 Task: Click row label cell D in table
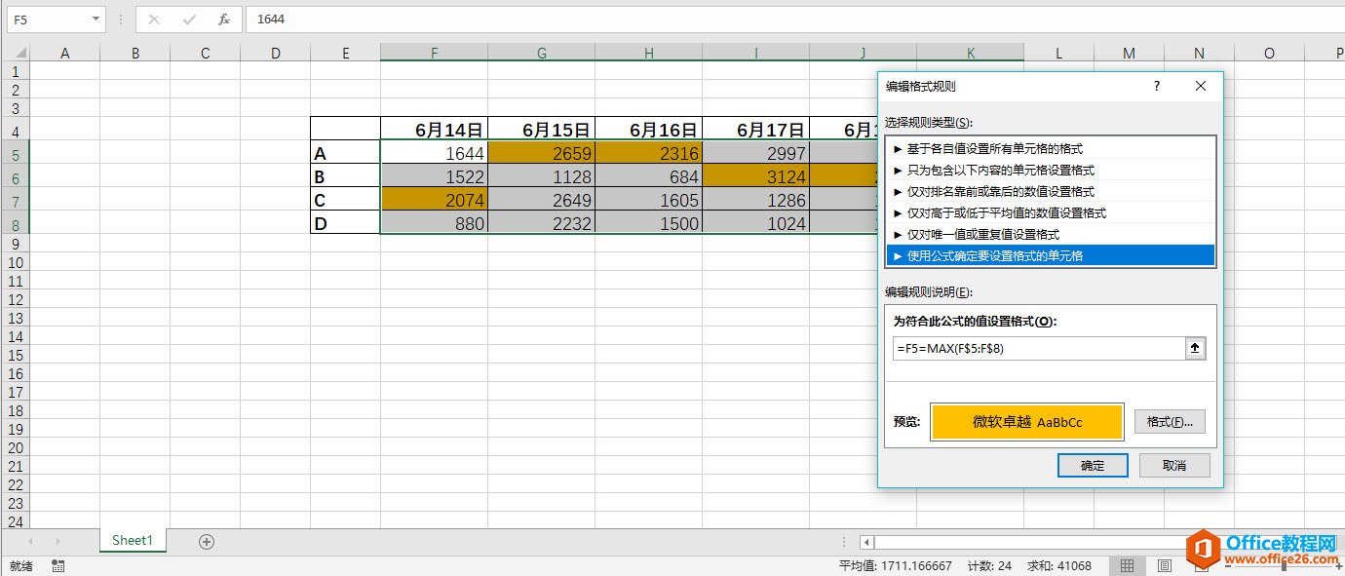tap(345, 223)
